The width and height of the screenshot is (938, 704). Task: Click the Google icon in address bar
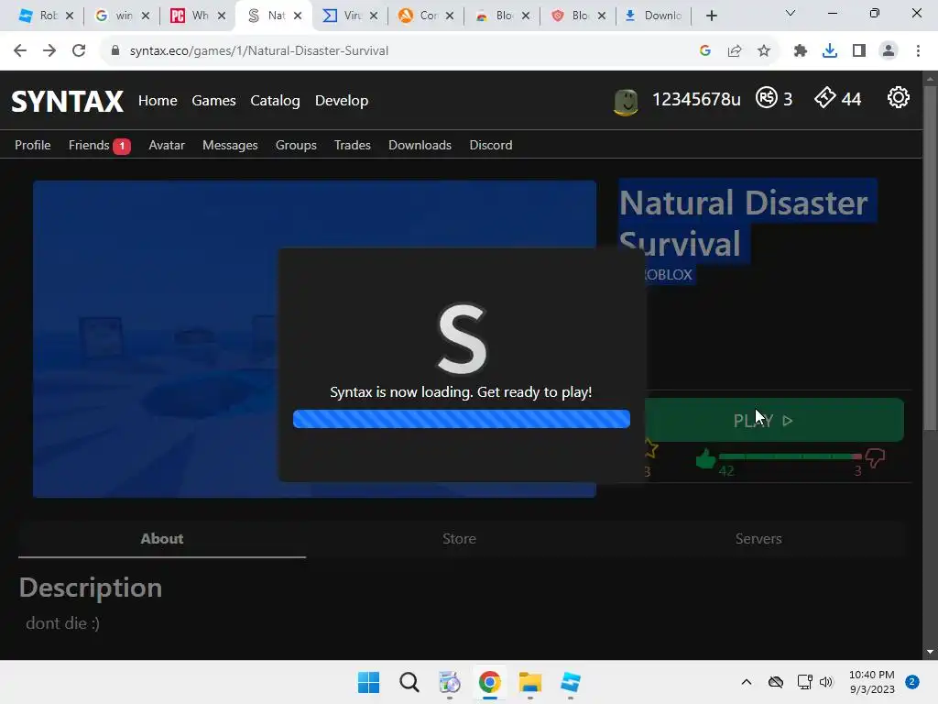pyautogui.click(x=705, y=51)
